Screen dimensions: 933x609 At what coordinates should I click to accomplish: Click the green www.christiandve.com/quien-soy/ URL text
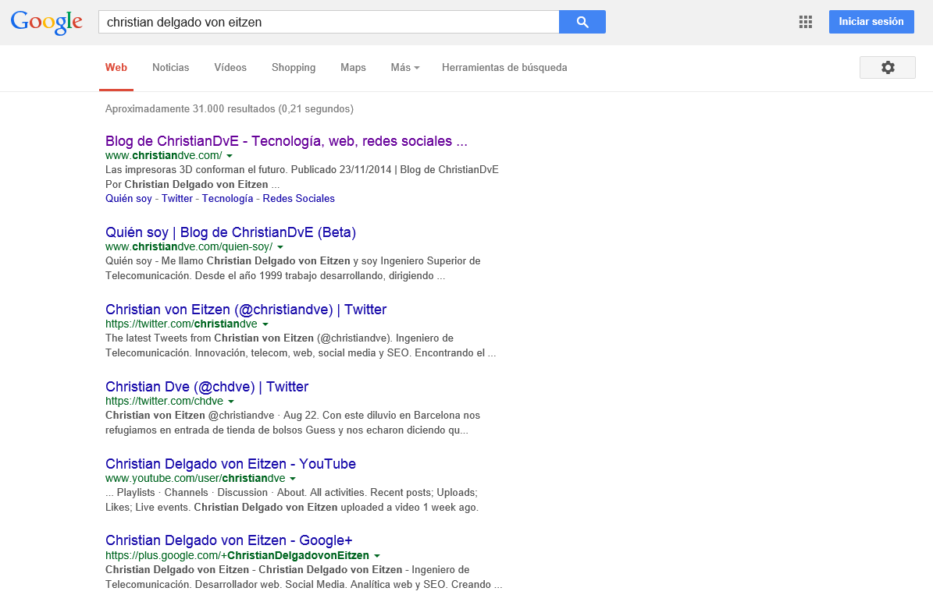point(189,247)
